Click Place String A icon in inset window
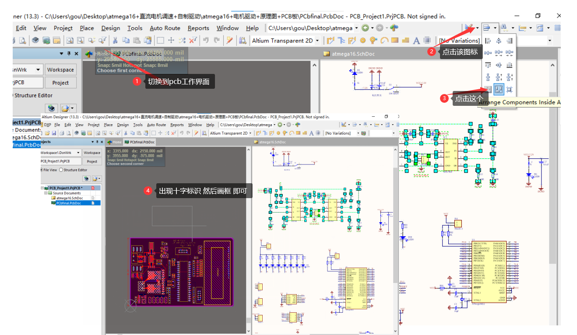 pos(311,133)
